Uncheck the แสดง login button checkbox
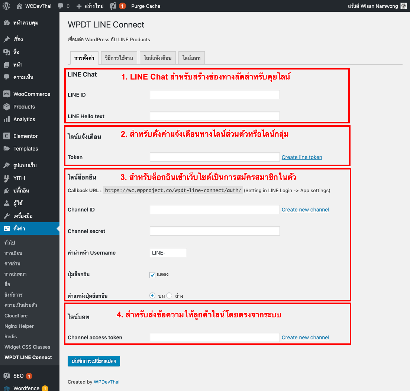This screenshot has width=410, height=391. pyautogui.click(x=152, y=275)
